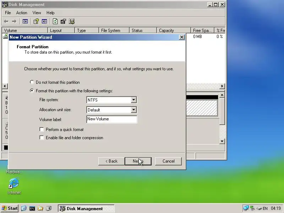The height and width of the screenshot is (213, 284).
Task: Sort by the Layout column header
Action: point(61,31)
